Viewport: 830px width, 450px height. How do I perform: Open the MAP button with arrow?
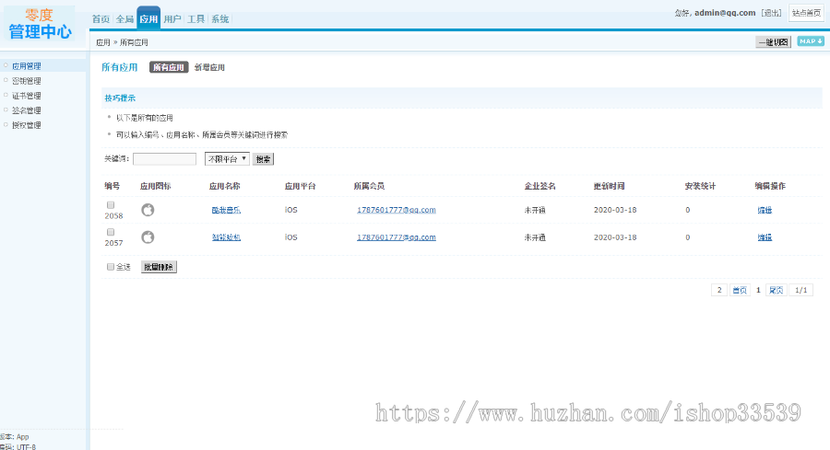[x=810, y=41]
